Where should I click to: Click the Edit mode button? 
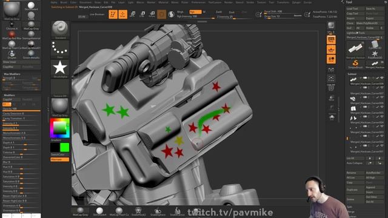pyautogui.click(x=113, y=14)
